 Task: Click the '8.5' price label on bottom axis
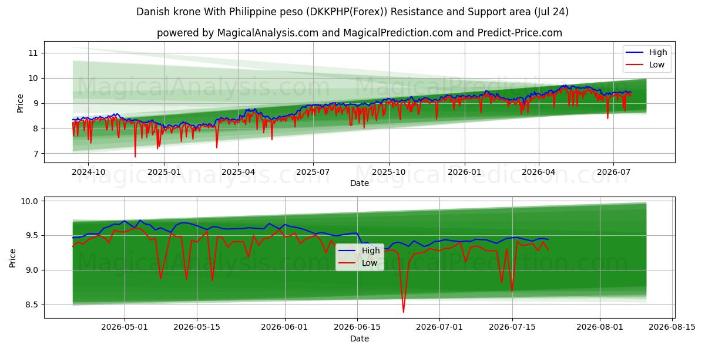click(32, 304)
